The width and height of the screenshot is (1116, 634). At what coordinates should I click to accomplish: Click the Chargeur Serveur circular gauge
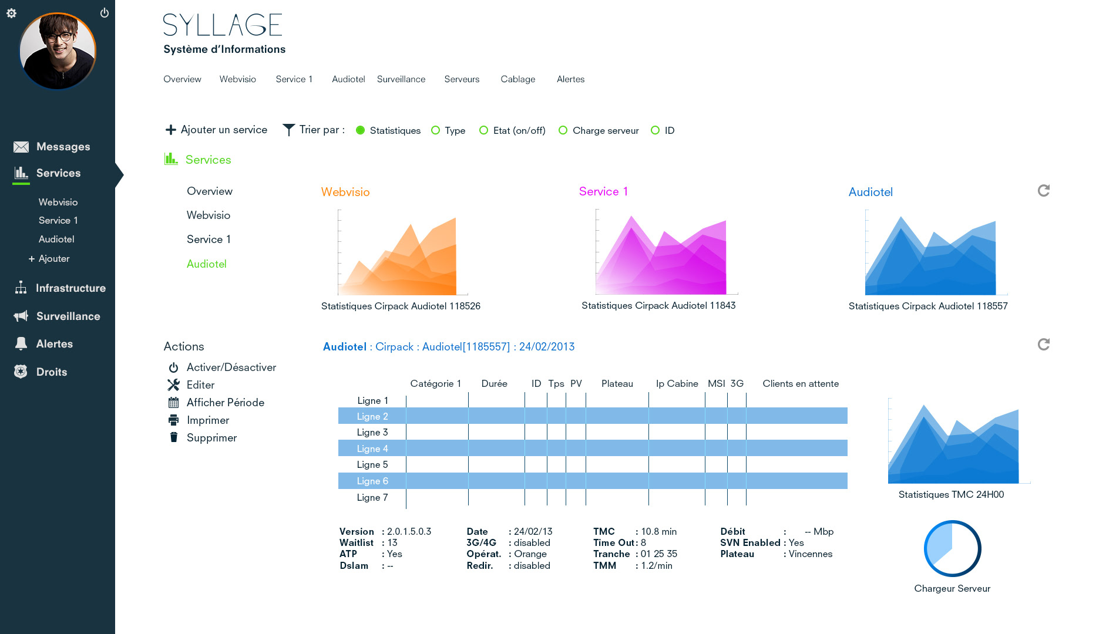[x=952, y=549]
